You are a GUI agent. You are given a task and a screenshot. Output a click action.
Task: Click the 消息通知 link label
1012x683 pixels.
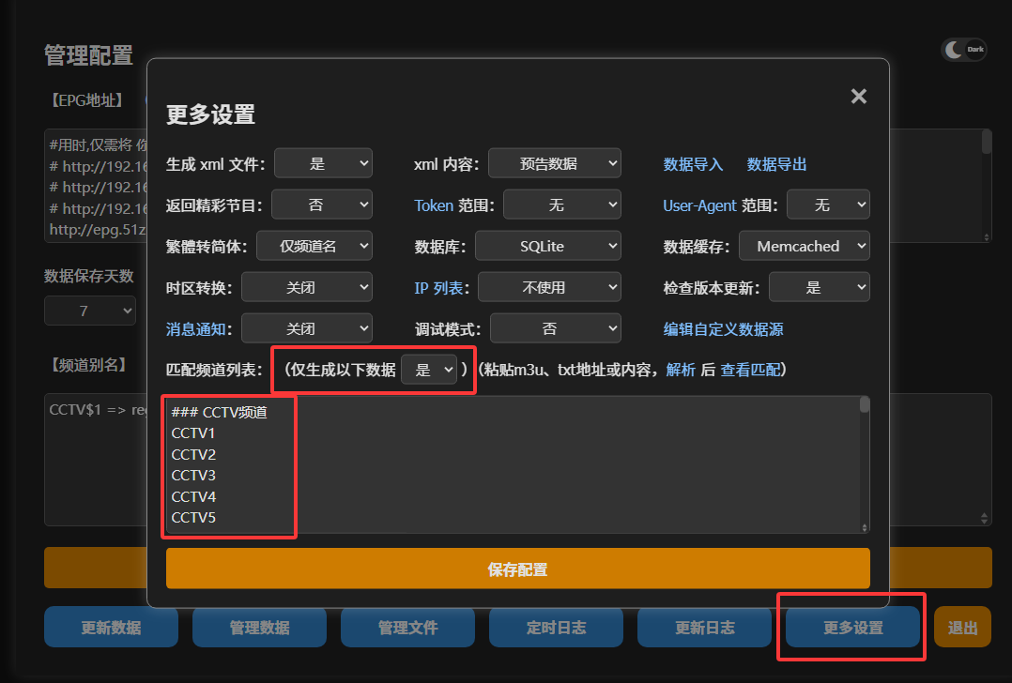(196, 329)
